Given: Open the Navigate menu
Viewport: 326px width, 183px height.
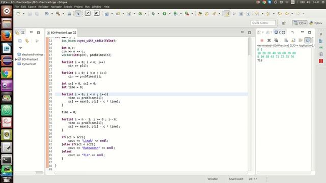Looking at the screenshot, I should (56, 7).
